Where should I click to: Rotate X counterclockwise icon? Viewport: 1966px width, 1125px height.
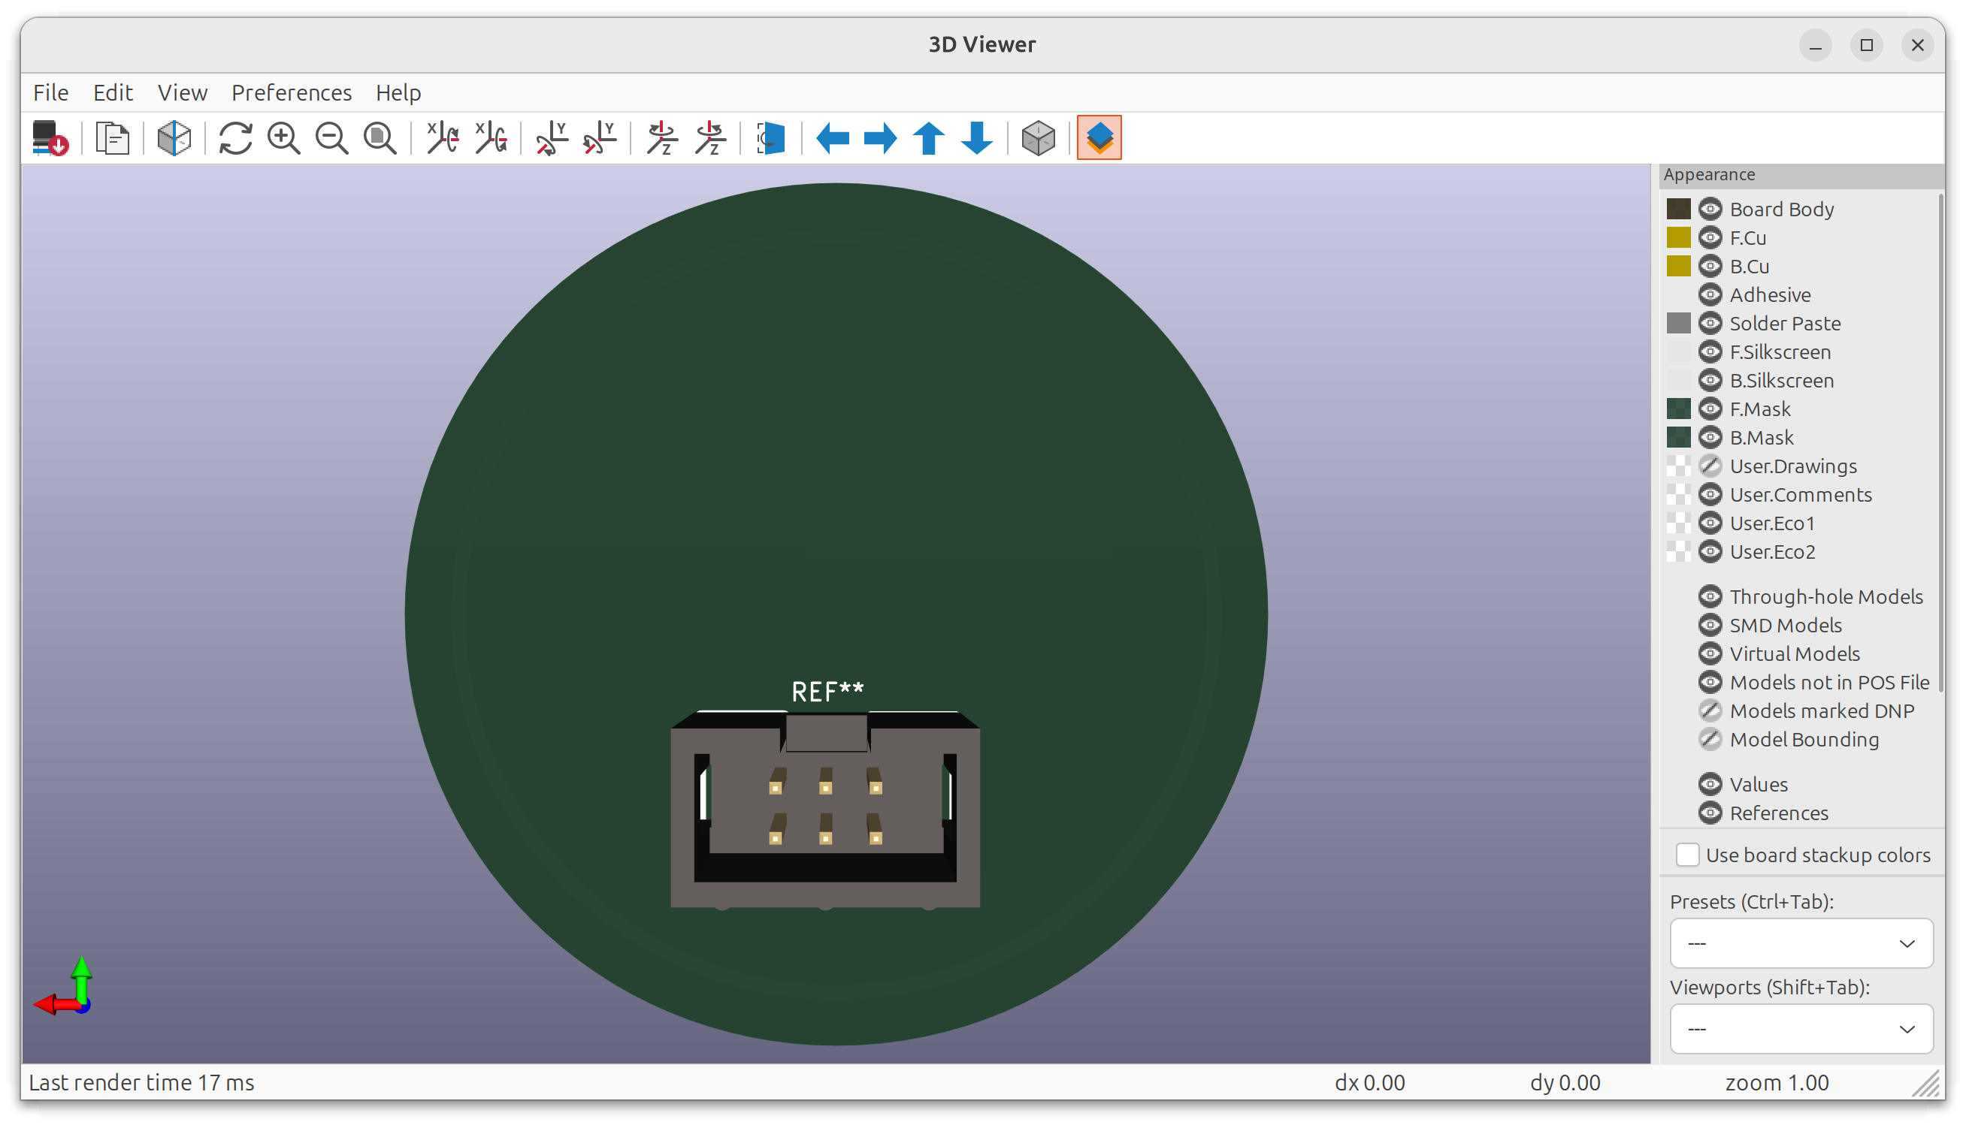tap(491, 138)
